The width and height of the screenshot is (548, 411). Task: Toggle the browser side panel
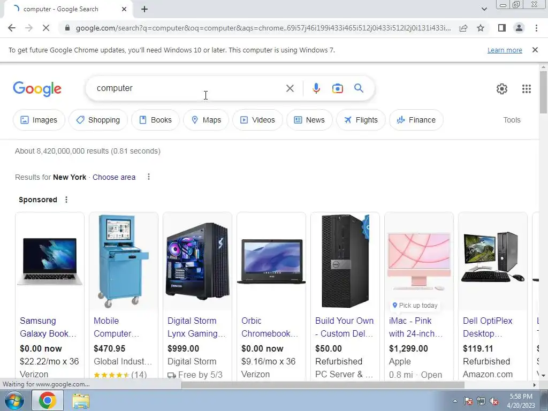point(502,28)
